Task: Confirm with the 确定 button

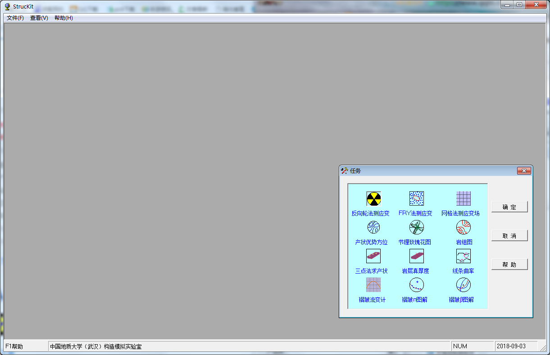Action: (x=509, y=207)
